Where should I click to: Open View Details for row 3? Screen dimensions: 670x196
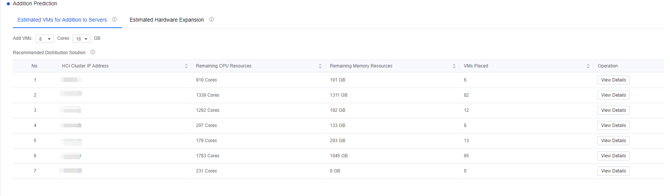click(x=613, y=110)
